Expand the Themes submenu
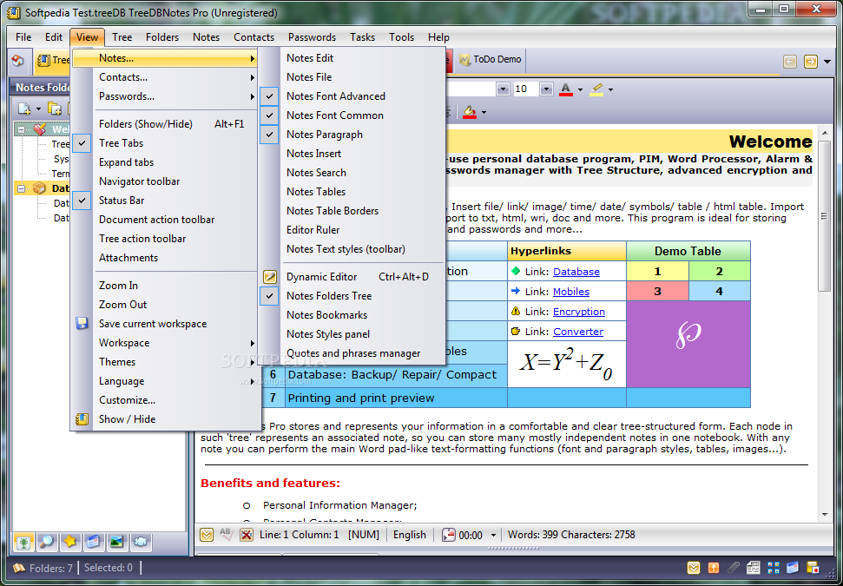Viewport: 843px width, 586px height. pos(164,362)
